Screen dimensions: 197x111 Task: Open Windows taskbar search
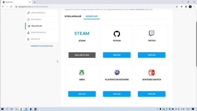[7, 109]
